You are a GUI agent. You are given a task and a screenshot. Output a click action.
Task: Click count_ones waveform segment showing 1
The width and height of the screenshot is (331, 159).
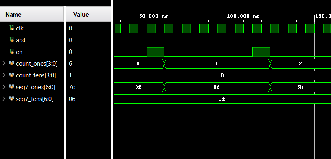[x=217, y=64]
